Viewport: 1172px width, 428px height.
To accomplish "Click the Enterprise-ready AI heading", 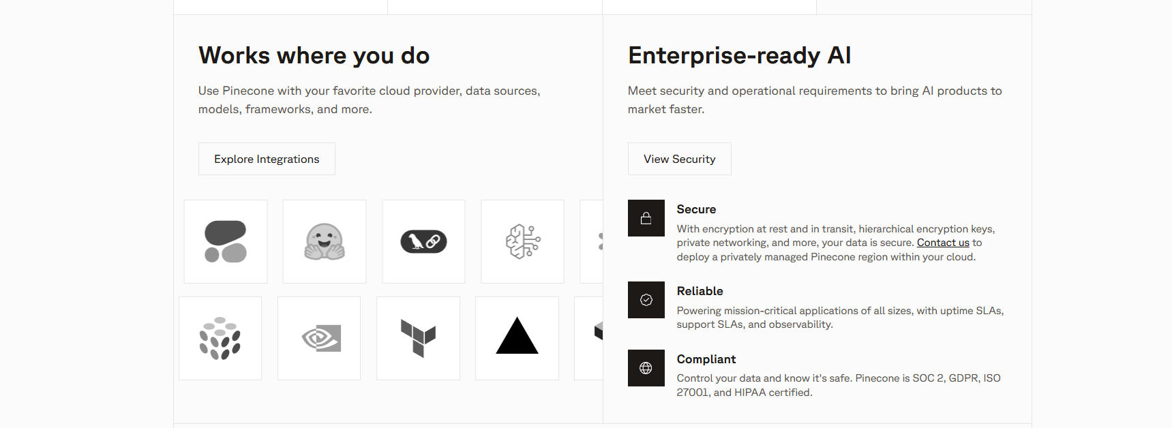I will tap(739, 55).
